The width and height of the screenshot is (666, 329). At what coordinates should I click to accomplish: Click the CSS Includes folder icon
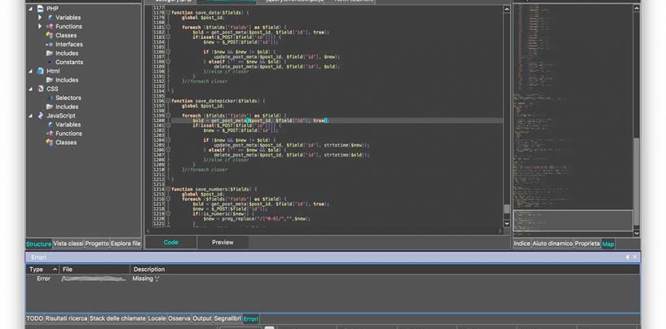50,107
